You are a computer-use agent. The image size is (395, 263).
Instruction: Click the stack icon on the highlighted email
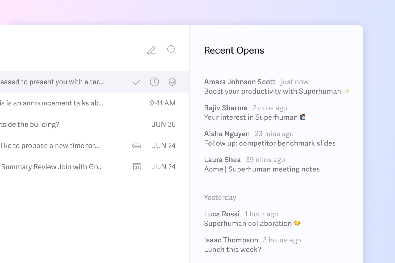coord(172,82)
